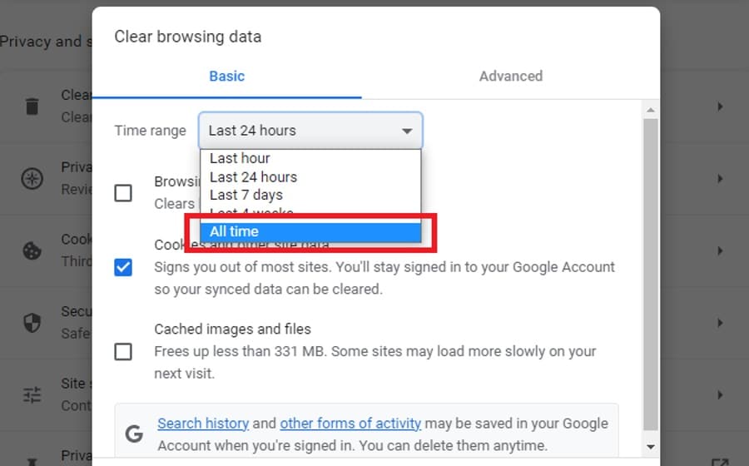
Task: Enable the Browsing history checkbox
Action: [x=123, y=193]
